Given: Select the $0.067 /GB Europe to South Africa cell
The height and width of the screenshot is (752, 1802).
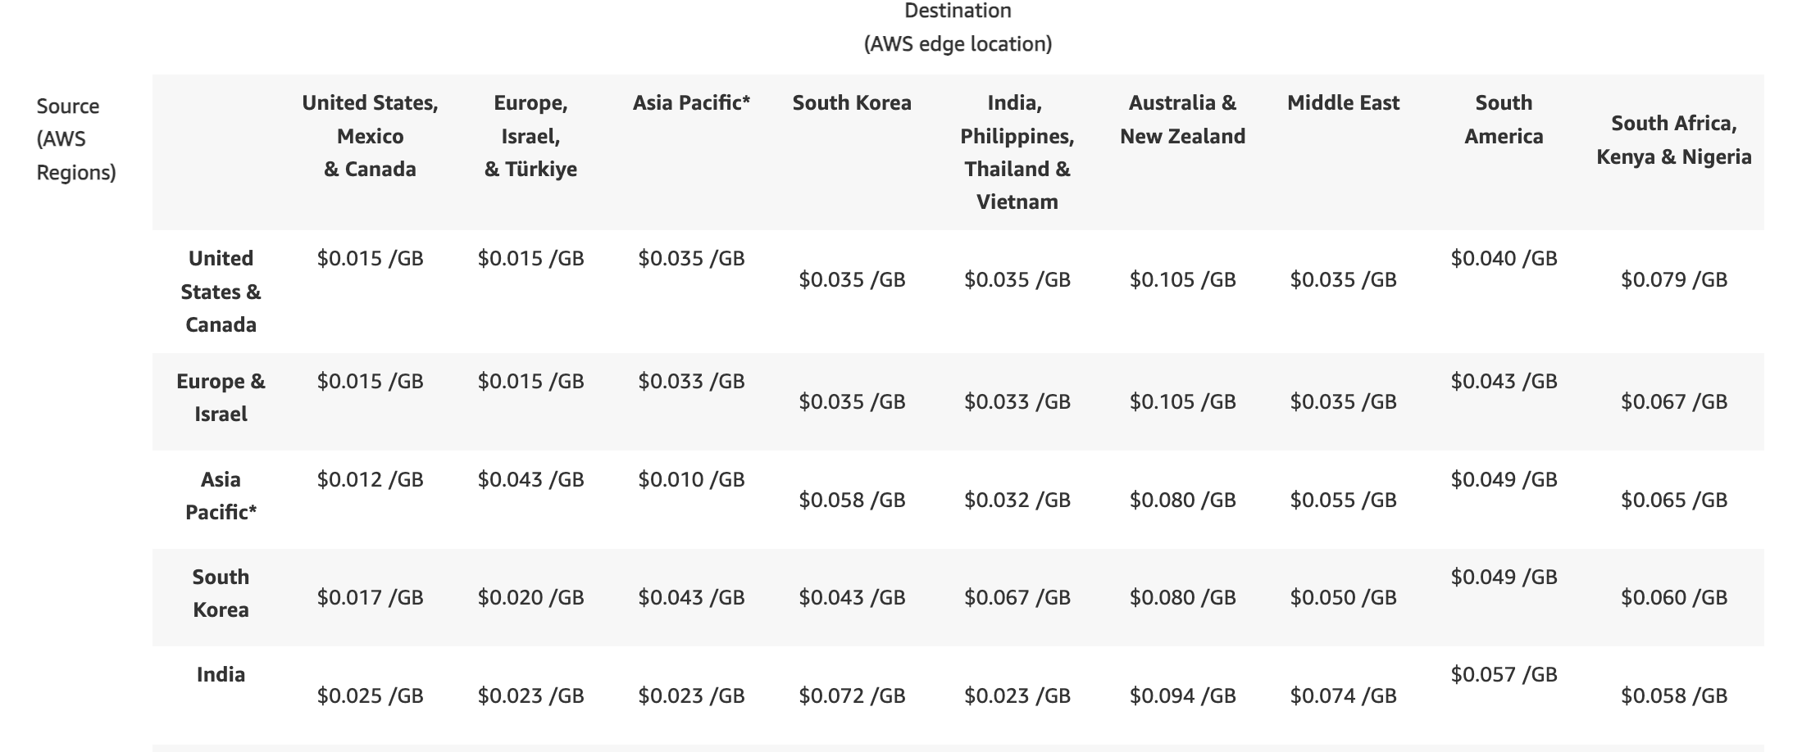Looking at the screenshot, I should coord(1673,401).
